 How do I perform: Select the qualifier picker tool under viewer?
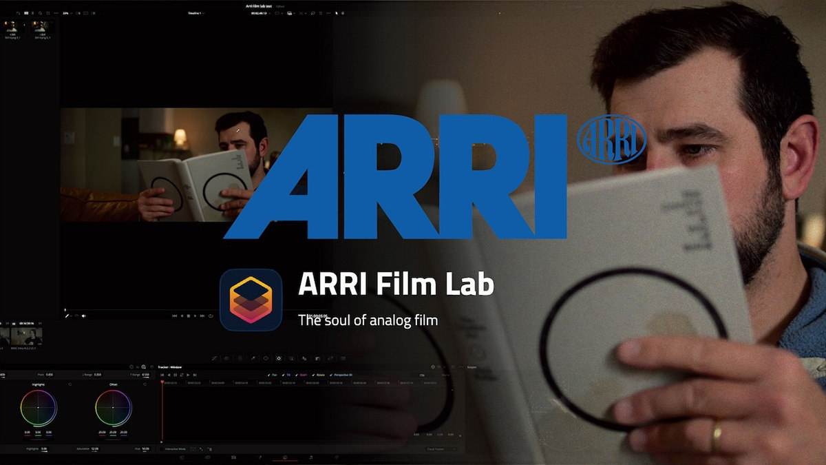click(x=67, y=316)
